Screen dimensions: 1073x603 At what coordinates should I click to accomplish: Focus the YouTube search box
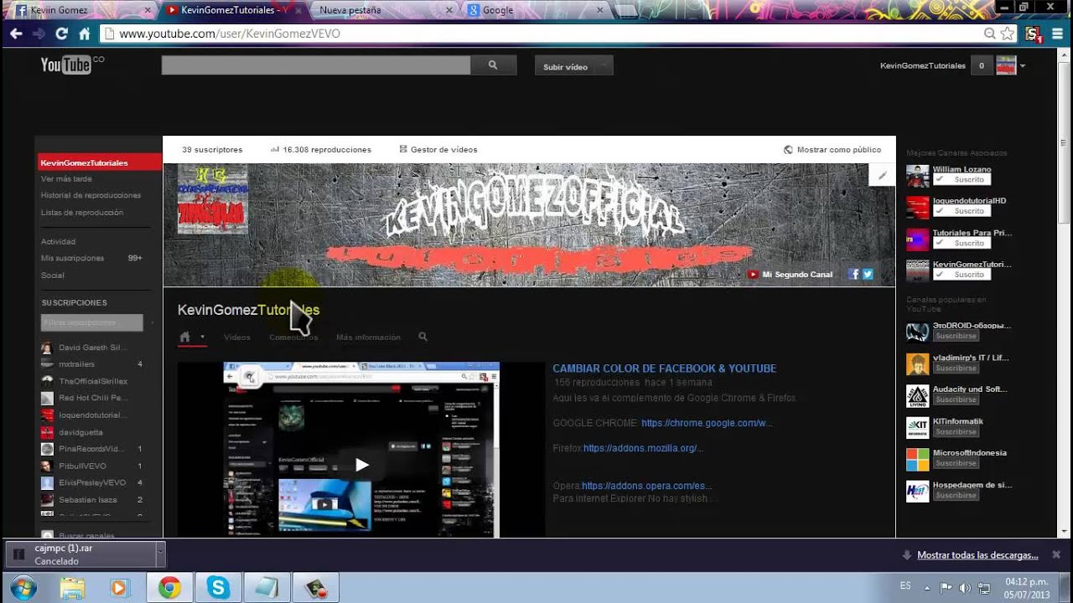[316, 65]
